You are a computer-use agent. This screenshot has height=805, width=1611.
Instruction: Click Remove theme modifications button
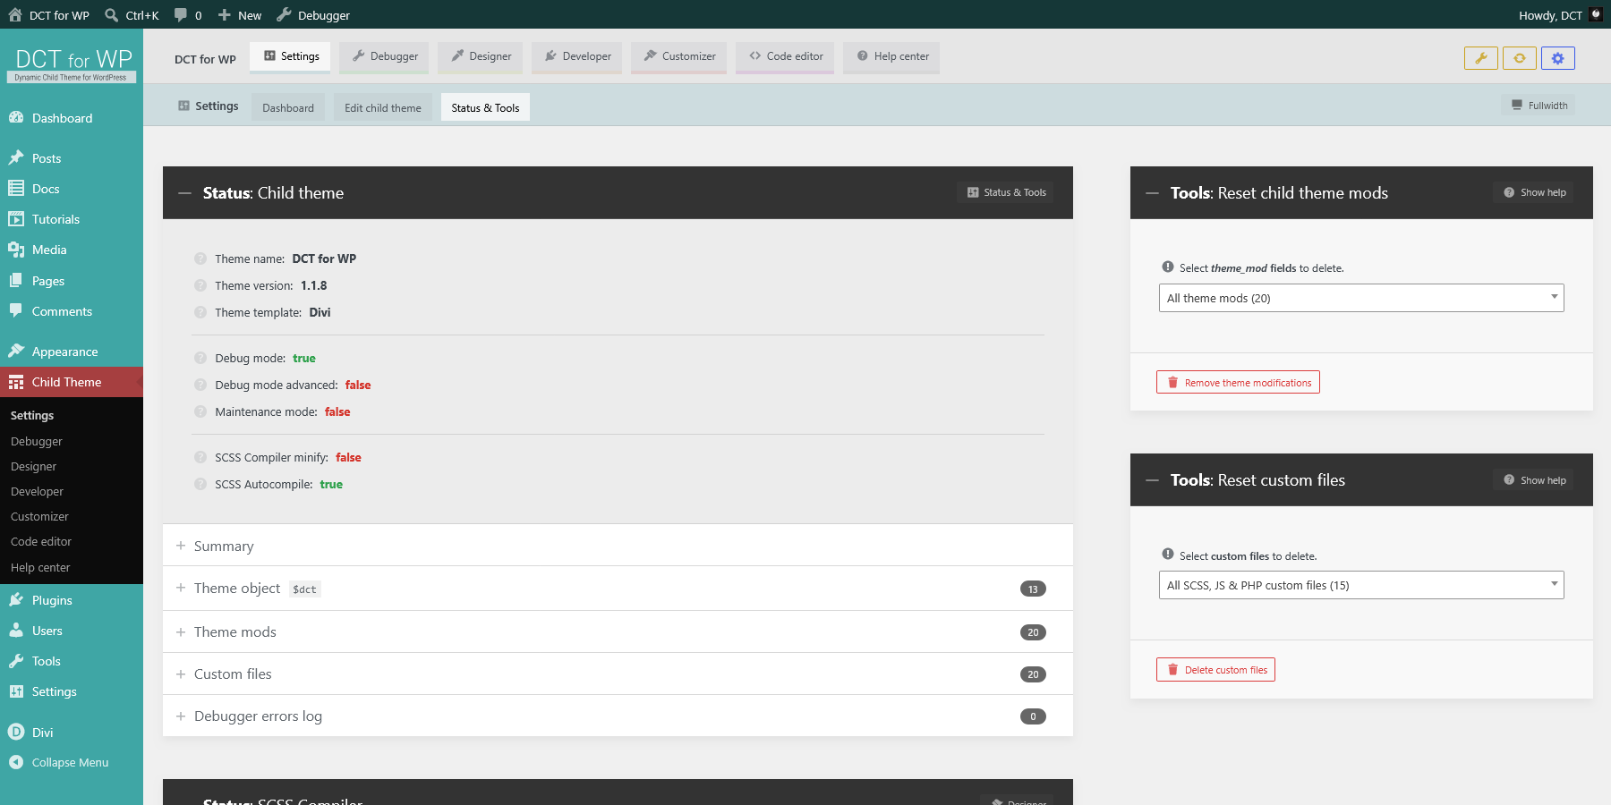(x=1238, y=382)
